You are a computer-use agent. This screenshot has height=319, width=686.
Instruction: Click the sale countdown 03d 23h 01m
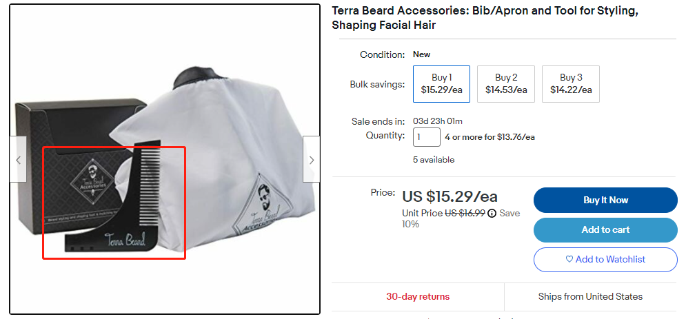[437, 121]
